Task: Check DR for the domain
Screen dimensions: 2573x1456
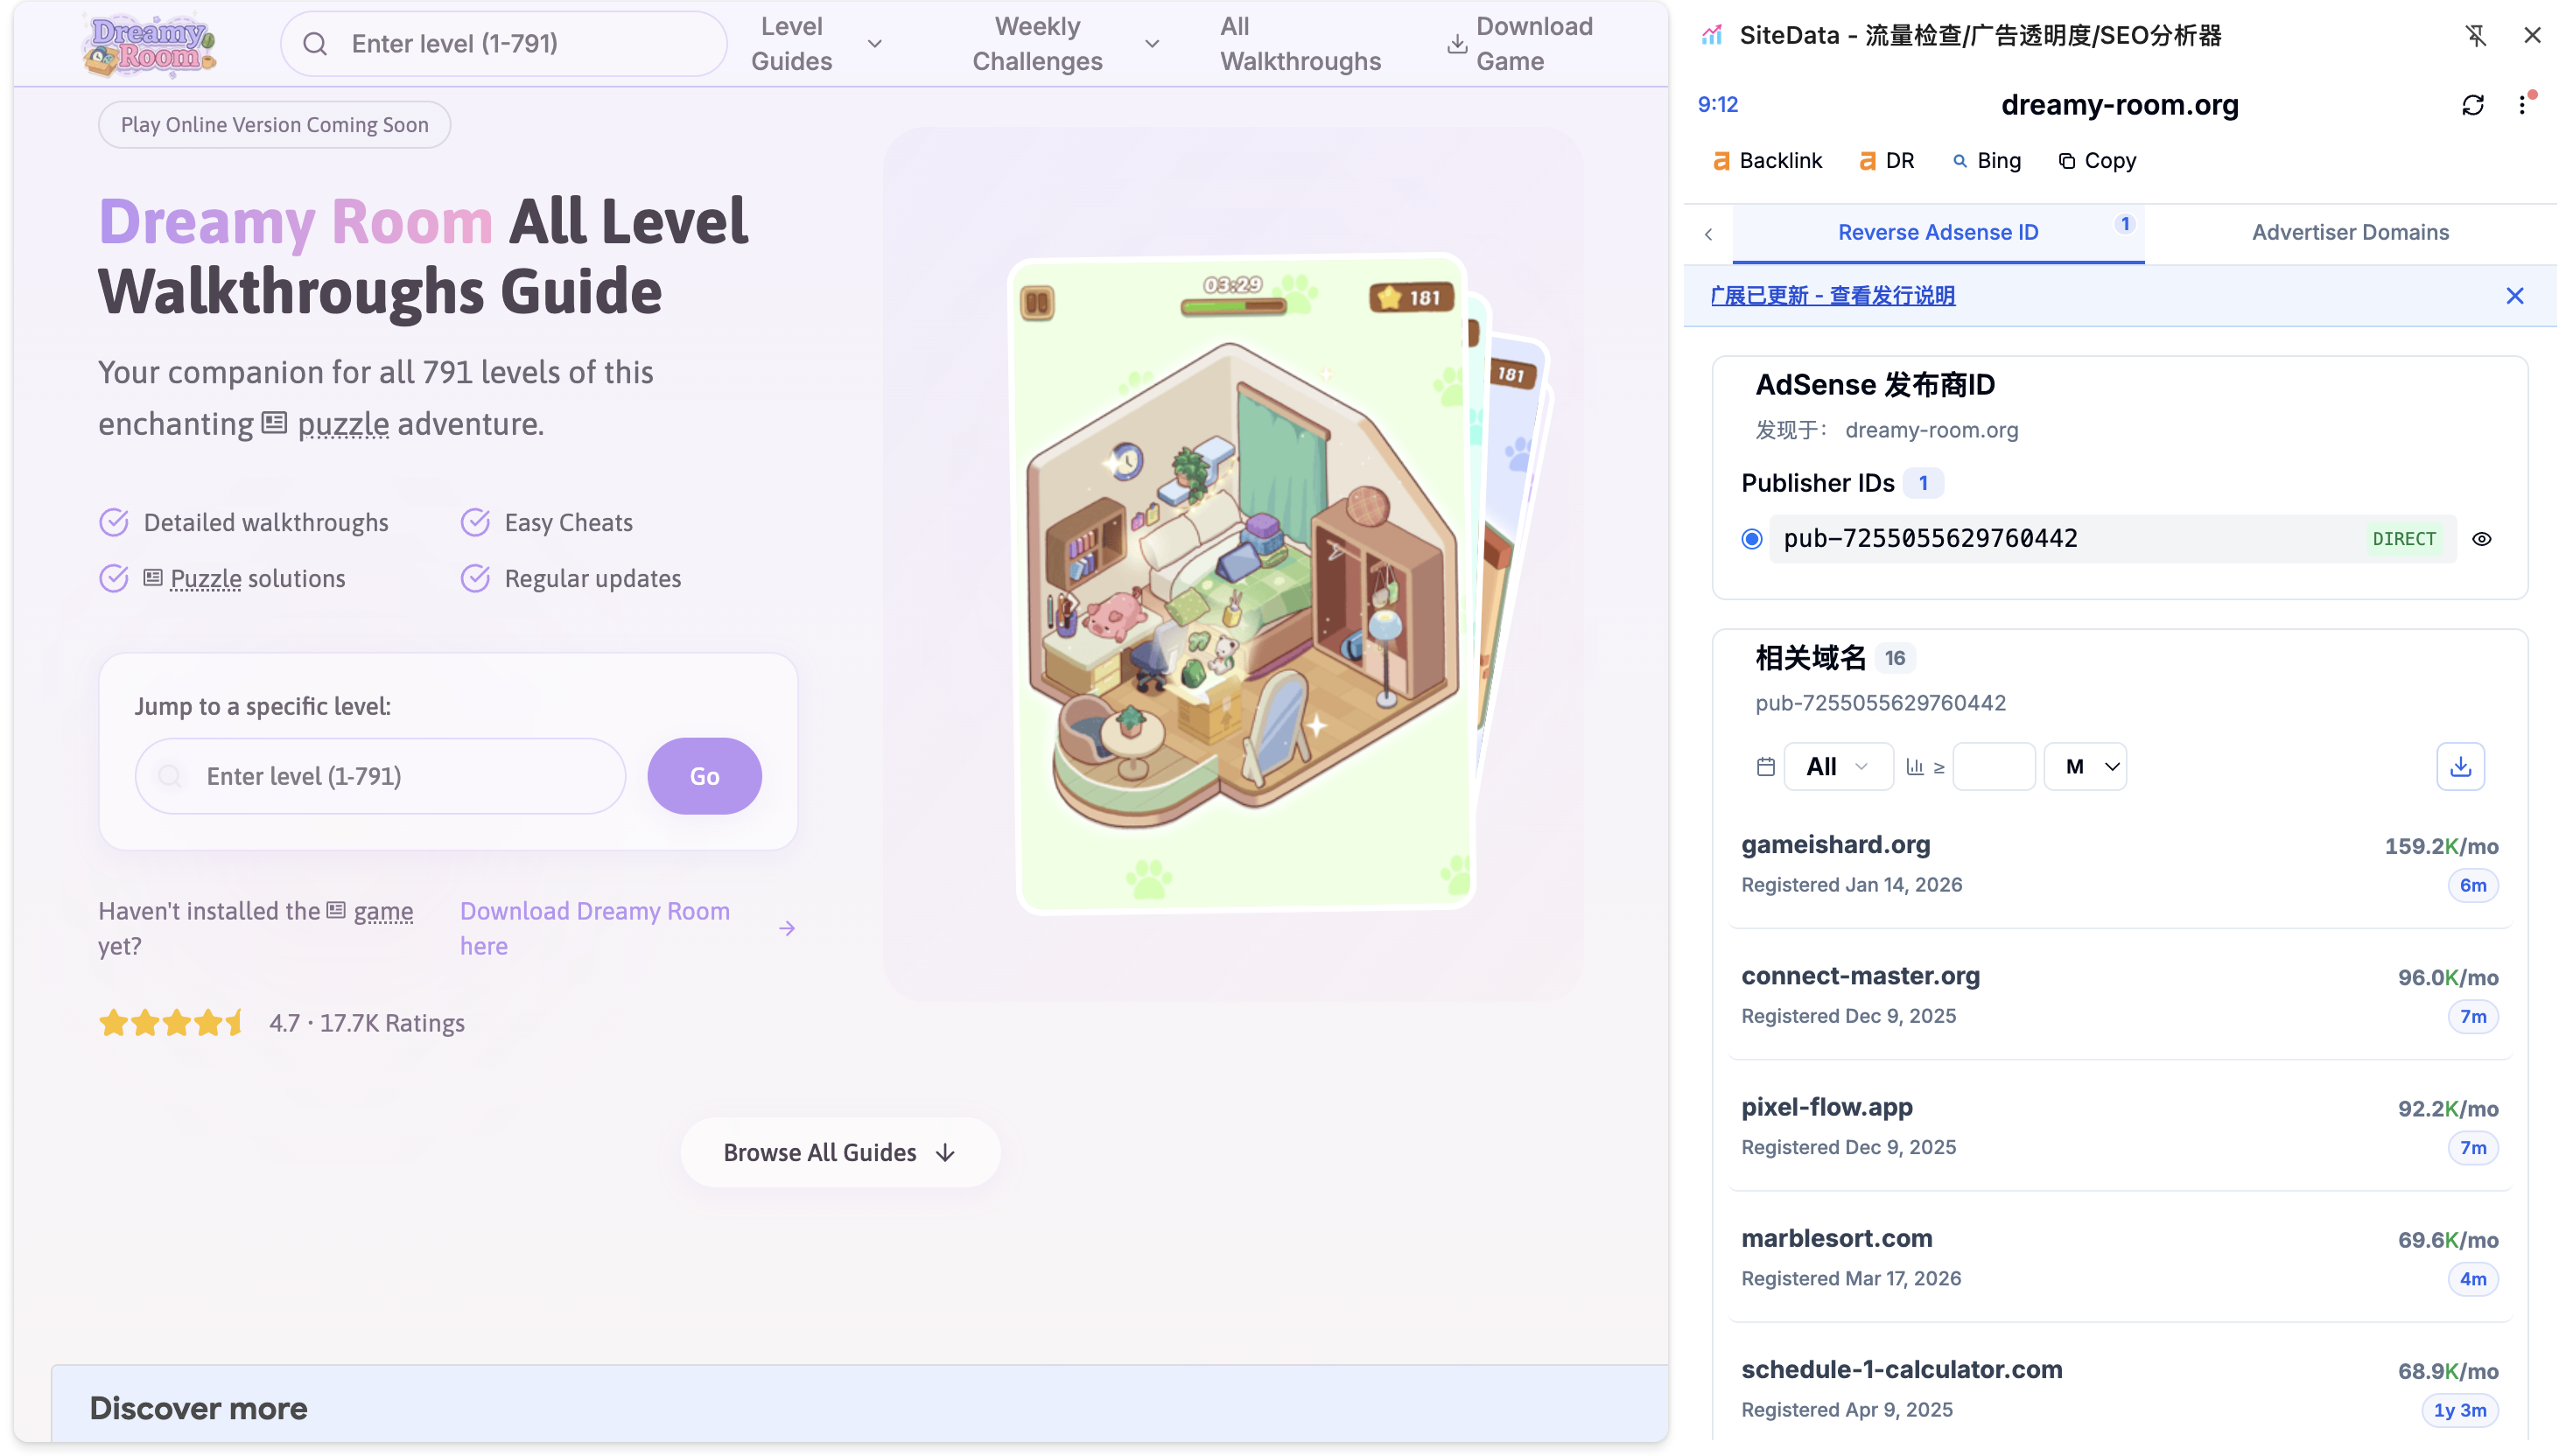Action: [x=1887, y=161]
